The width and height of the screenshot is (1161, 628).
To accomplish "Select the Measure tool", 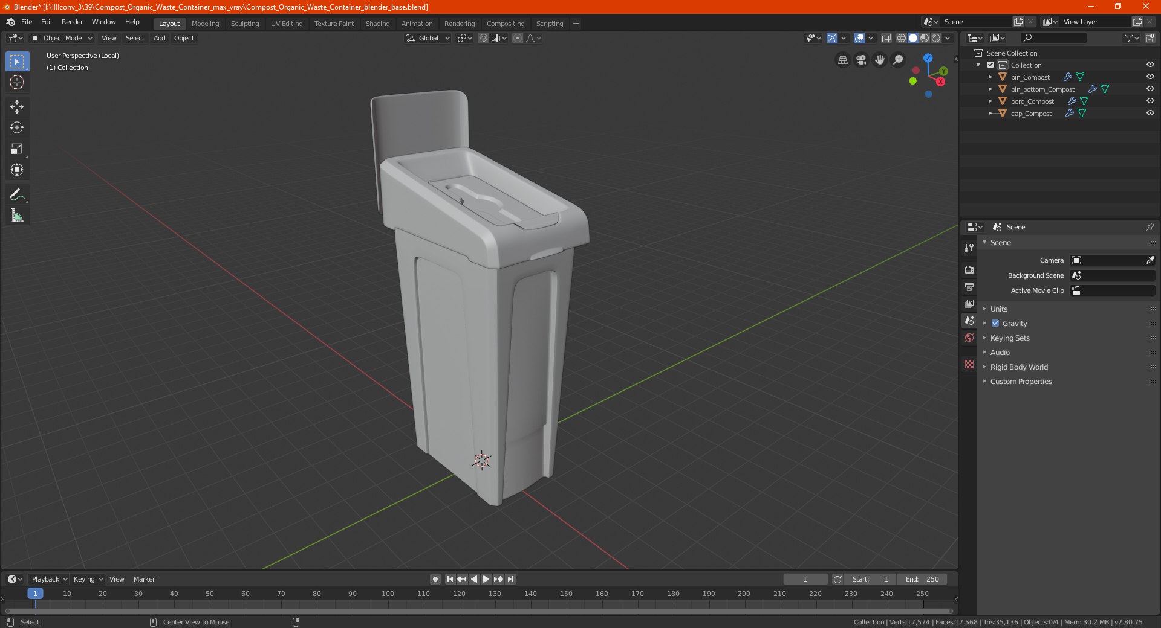I will coord(17,216).
